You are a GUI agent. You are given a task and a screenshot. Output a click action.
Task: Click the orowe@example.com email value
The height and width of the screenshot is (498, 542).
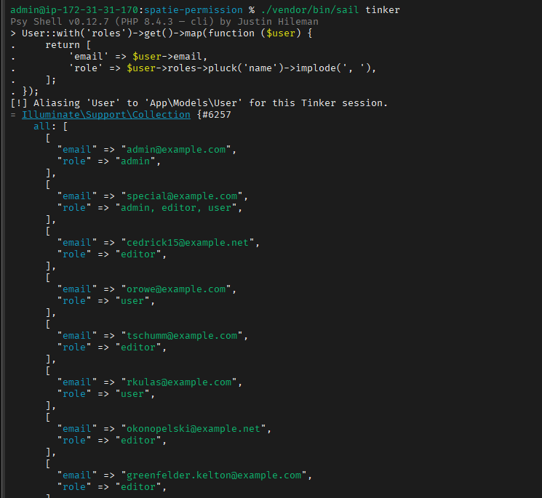point(176,289)
